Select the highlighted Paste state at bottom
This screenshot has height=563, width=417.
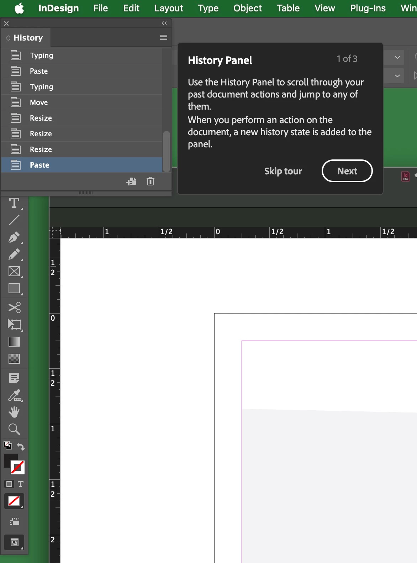[82, 165]
